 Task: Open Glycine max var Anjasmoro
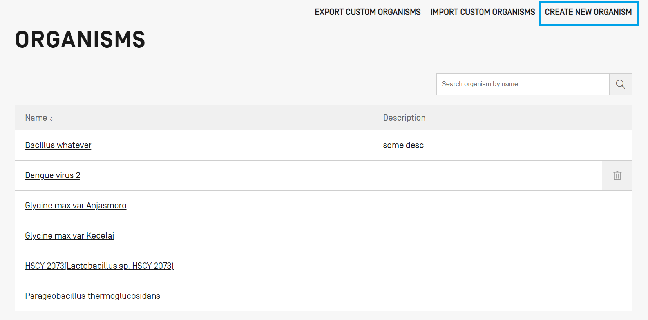point(76,206)
